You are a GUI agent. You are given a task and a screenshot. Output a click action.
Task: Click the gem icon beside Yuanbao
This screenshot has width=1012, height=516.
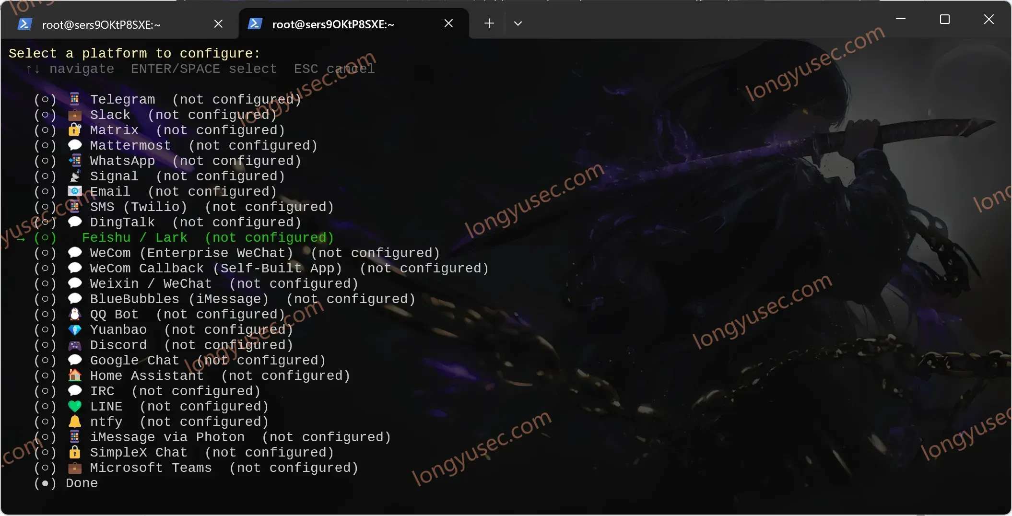(x=74, y=330)
